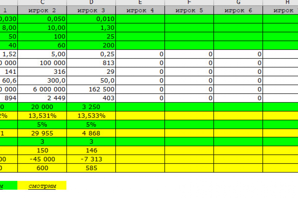Click the 60,6 cell
This screenshot has height=198, width=298.
click(9, 80)
